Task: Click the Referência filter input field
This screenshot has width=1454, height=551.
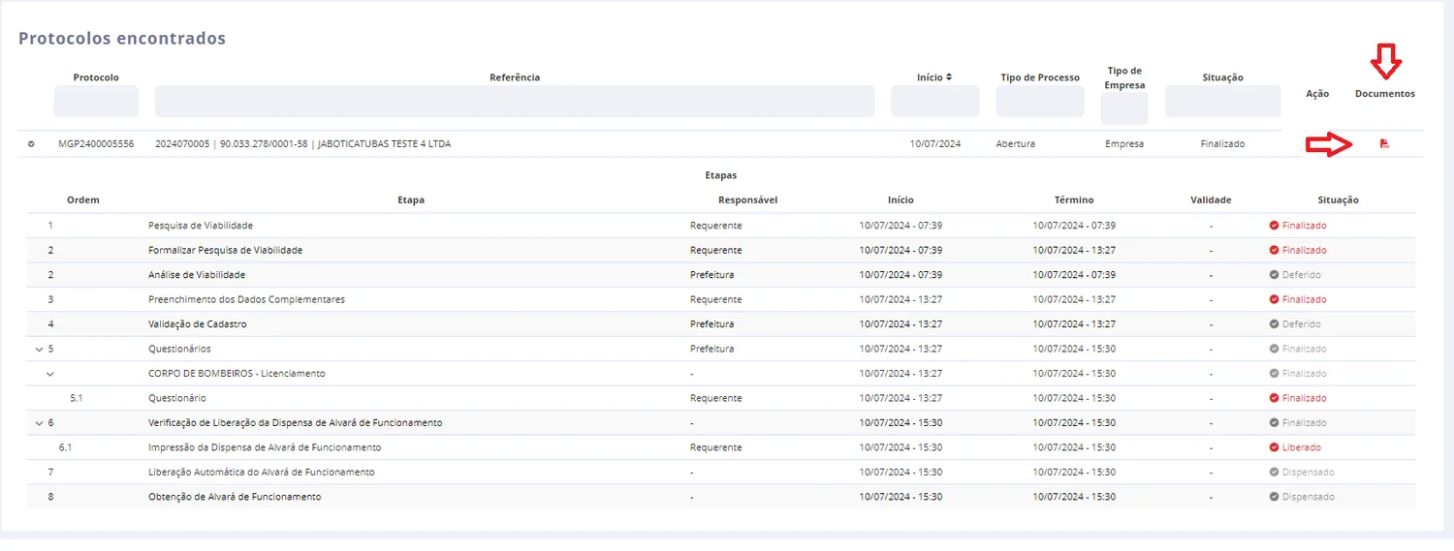Action: (515, 101)
